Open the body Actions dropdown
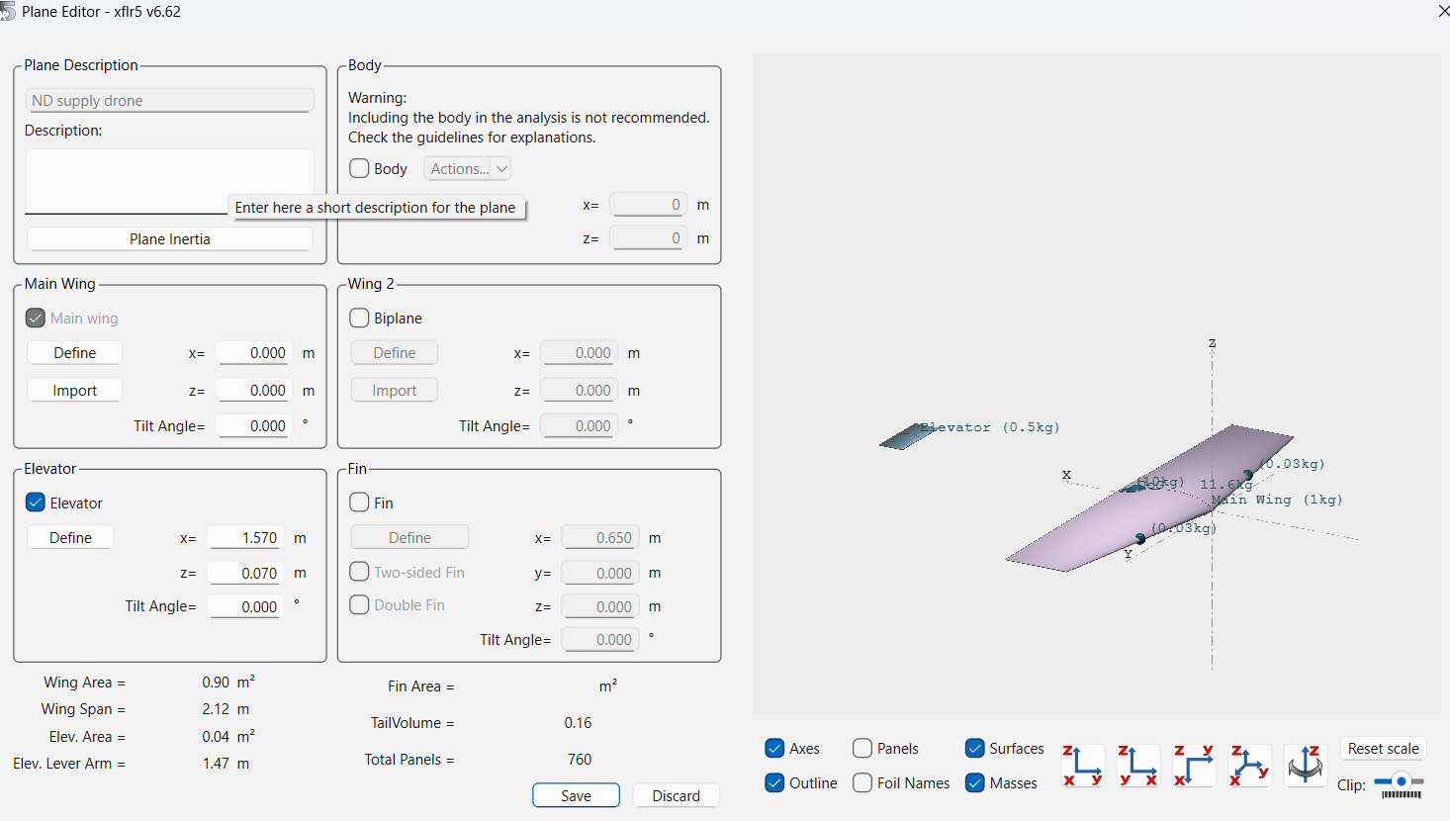1450x821 pixels. point(468,169)
